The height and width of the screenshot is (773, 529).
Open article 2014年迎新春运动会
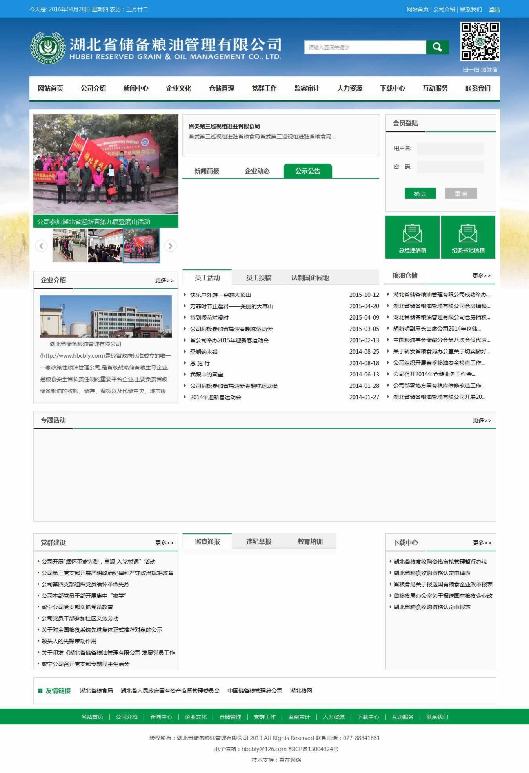[216, 397]
